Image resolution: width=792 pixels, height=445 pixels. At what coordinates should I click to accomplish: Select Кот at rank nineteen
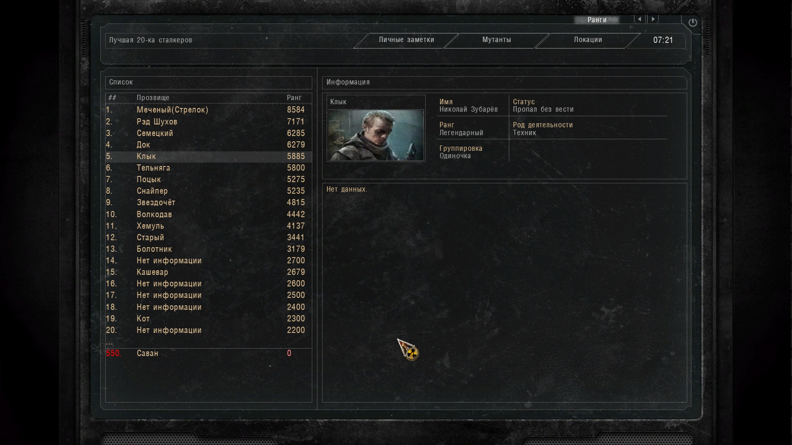click(x=208, y=319)
